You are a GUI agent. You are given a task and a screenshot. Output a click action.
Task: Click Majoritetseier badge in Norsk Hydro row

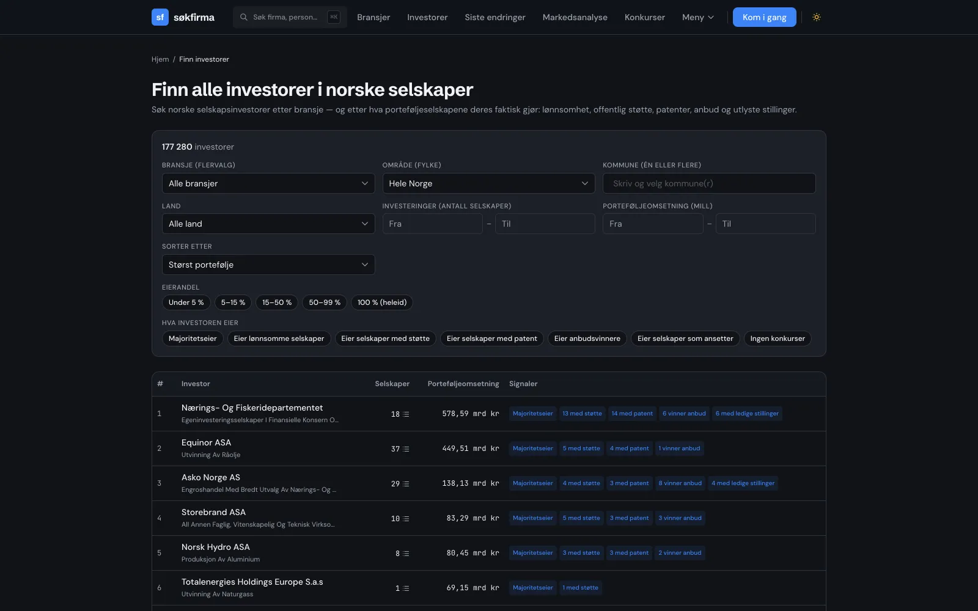[x=532, y=553]
